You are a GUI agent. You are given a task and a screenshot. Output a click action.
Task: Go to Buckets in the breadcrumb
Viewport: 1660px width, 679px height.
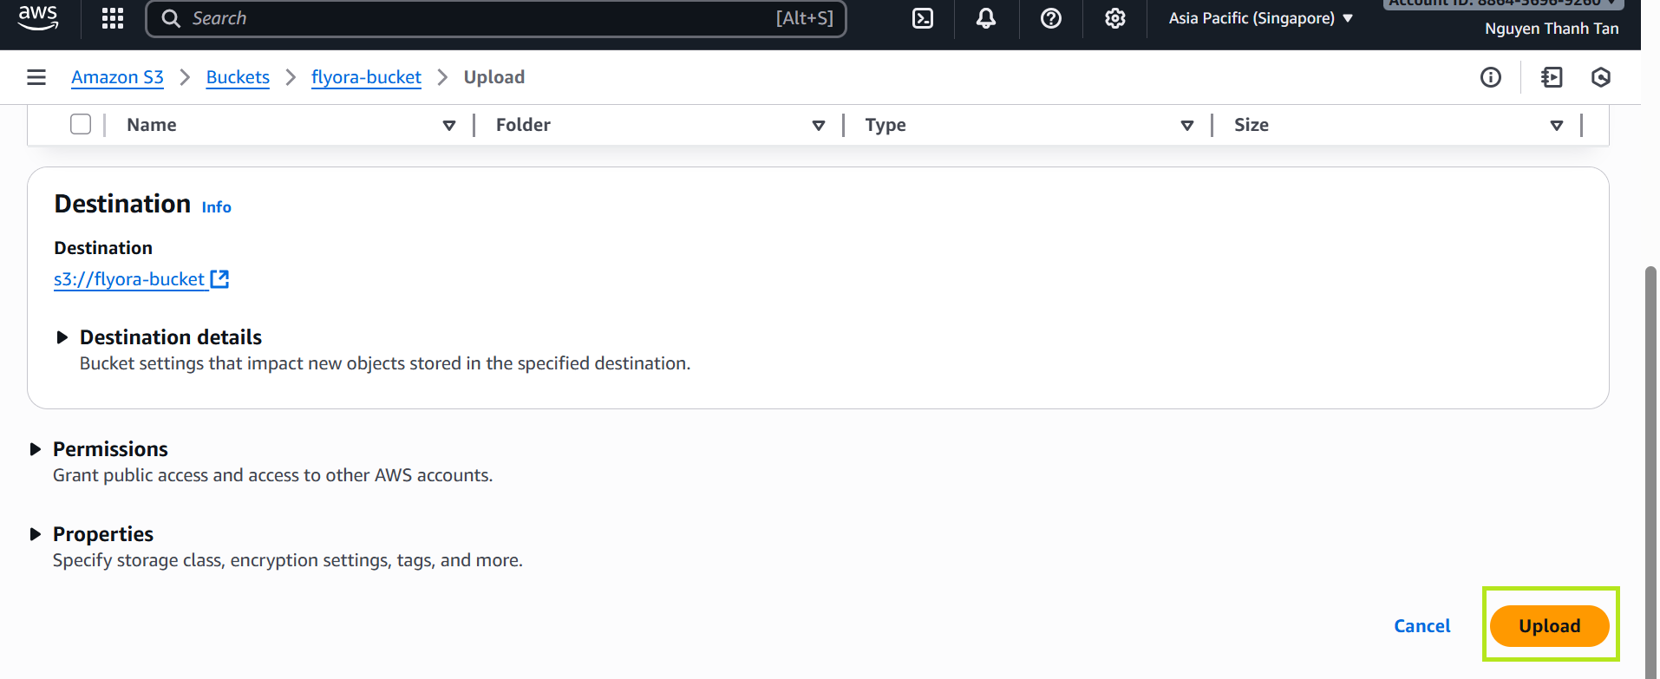coord(238,77)
